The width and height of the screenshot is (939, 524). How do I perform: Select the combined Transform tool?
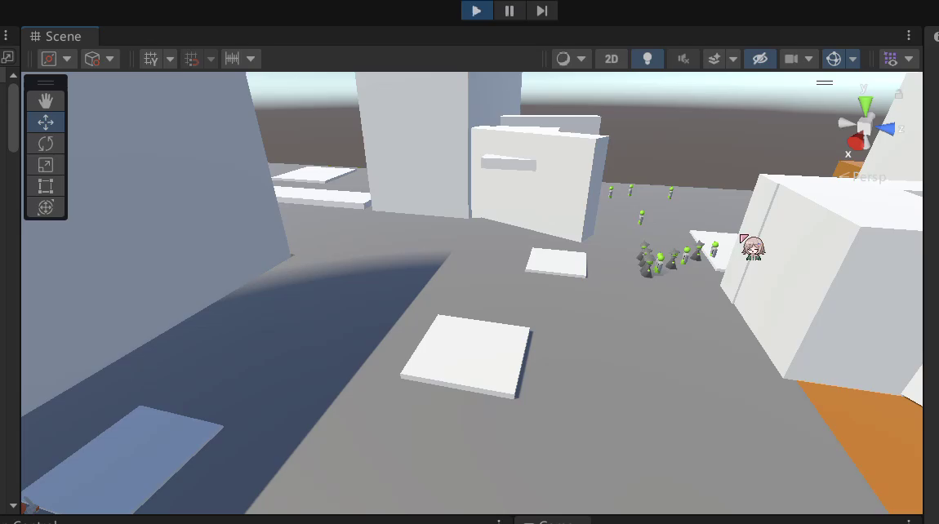[46, 207]
